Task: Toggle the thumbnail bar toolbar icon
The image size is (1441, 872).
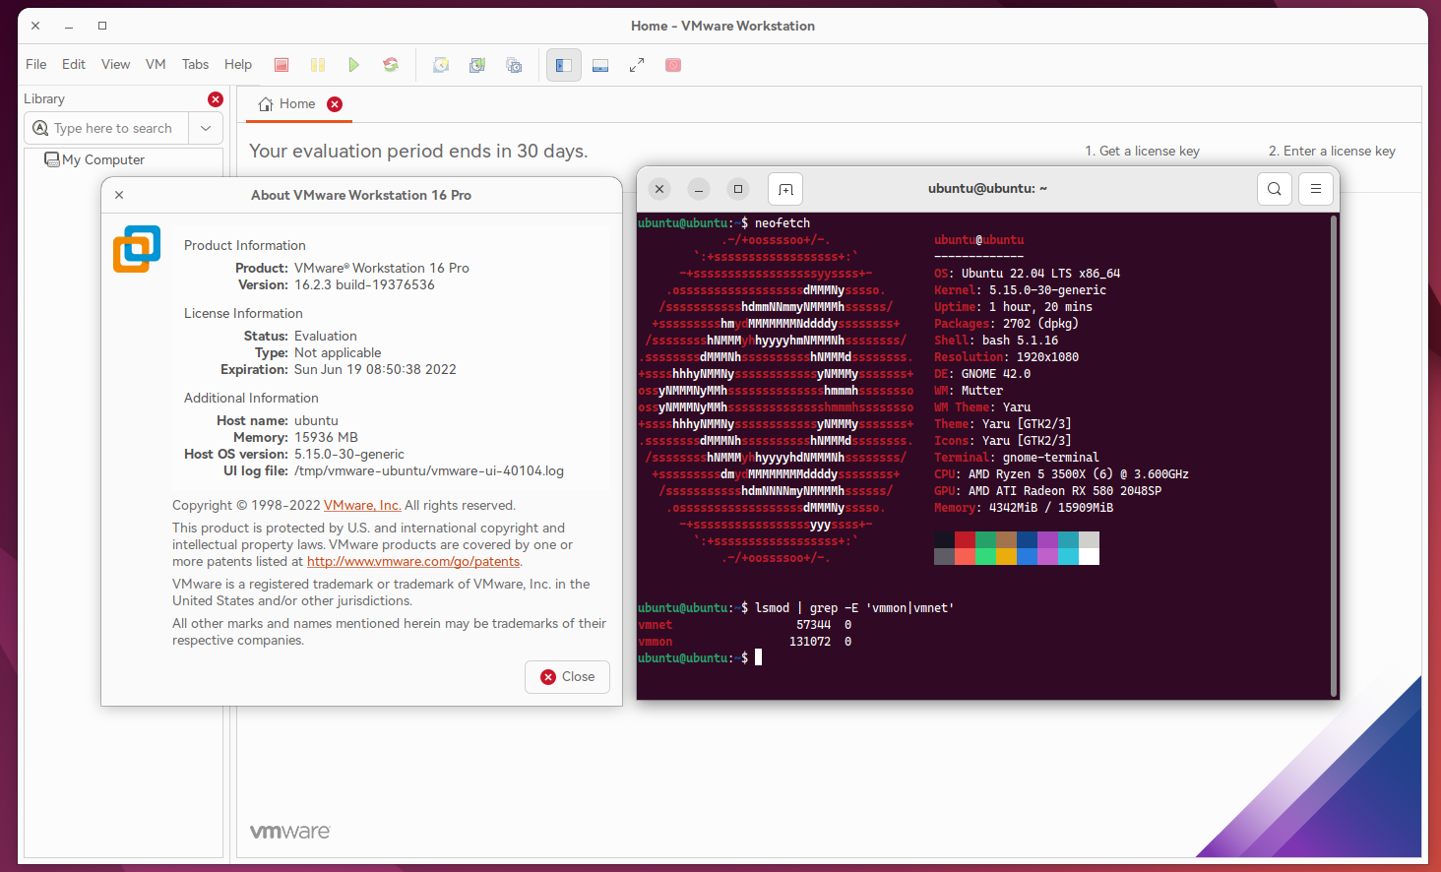Action: [x=600, y=65]
